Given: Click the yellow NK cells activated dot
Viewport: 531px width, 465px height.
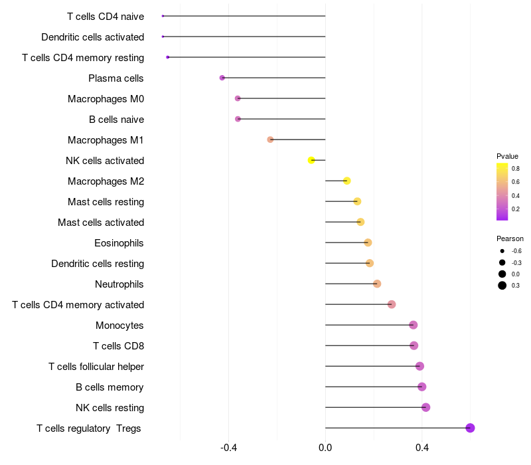Looking at the screenshot, I should [x=311, y=160].
